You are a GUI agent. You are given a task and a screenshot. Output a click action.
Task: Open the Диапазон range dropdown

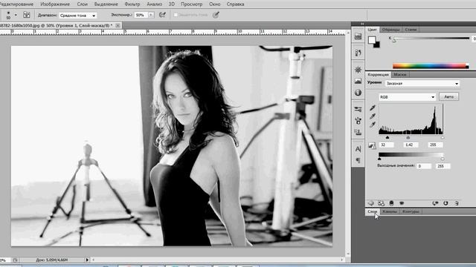tap(77, 15)
